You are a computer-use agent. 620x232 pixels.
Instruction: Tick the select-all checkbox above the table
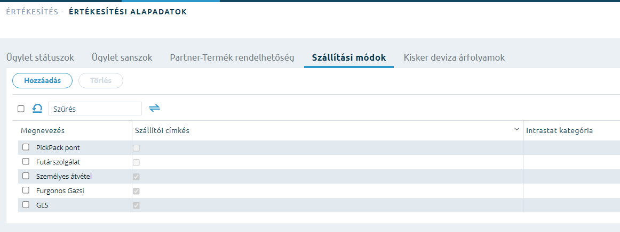(21, 109)
